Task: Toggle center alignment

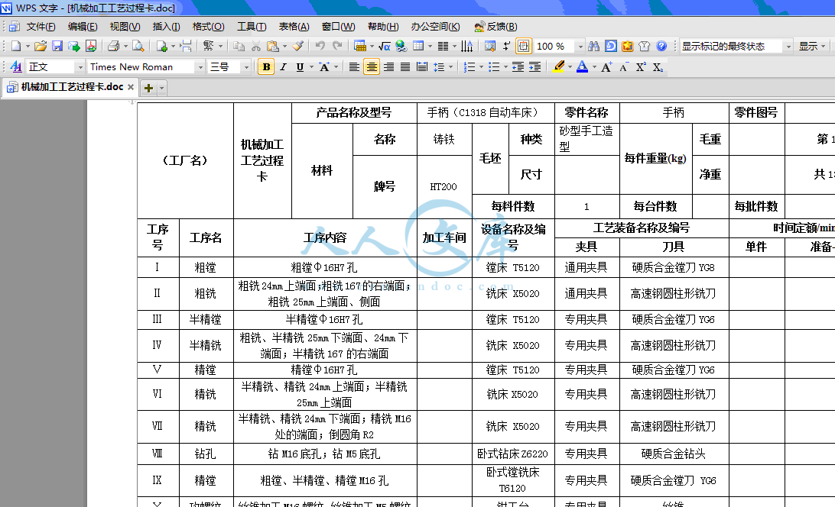Action: click(x=371, y=67)
